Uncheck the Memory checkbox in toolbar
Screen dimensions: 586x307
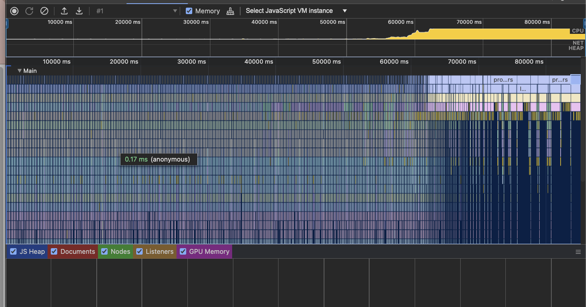[189, 11]
